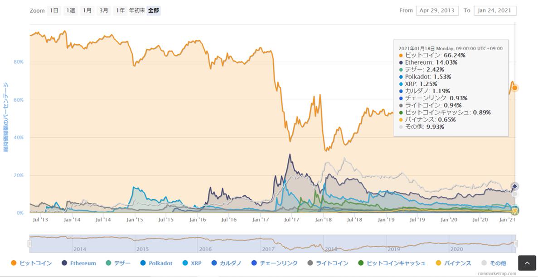The height and width of the screenshot is (277, 538).
Task: Grab the right navigator range handle
Action: 516,244
